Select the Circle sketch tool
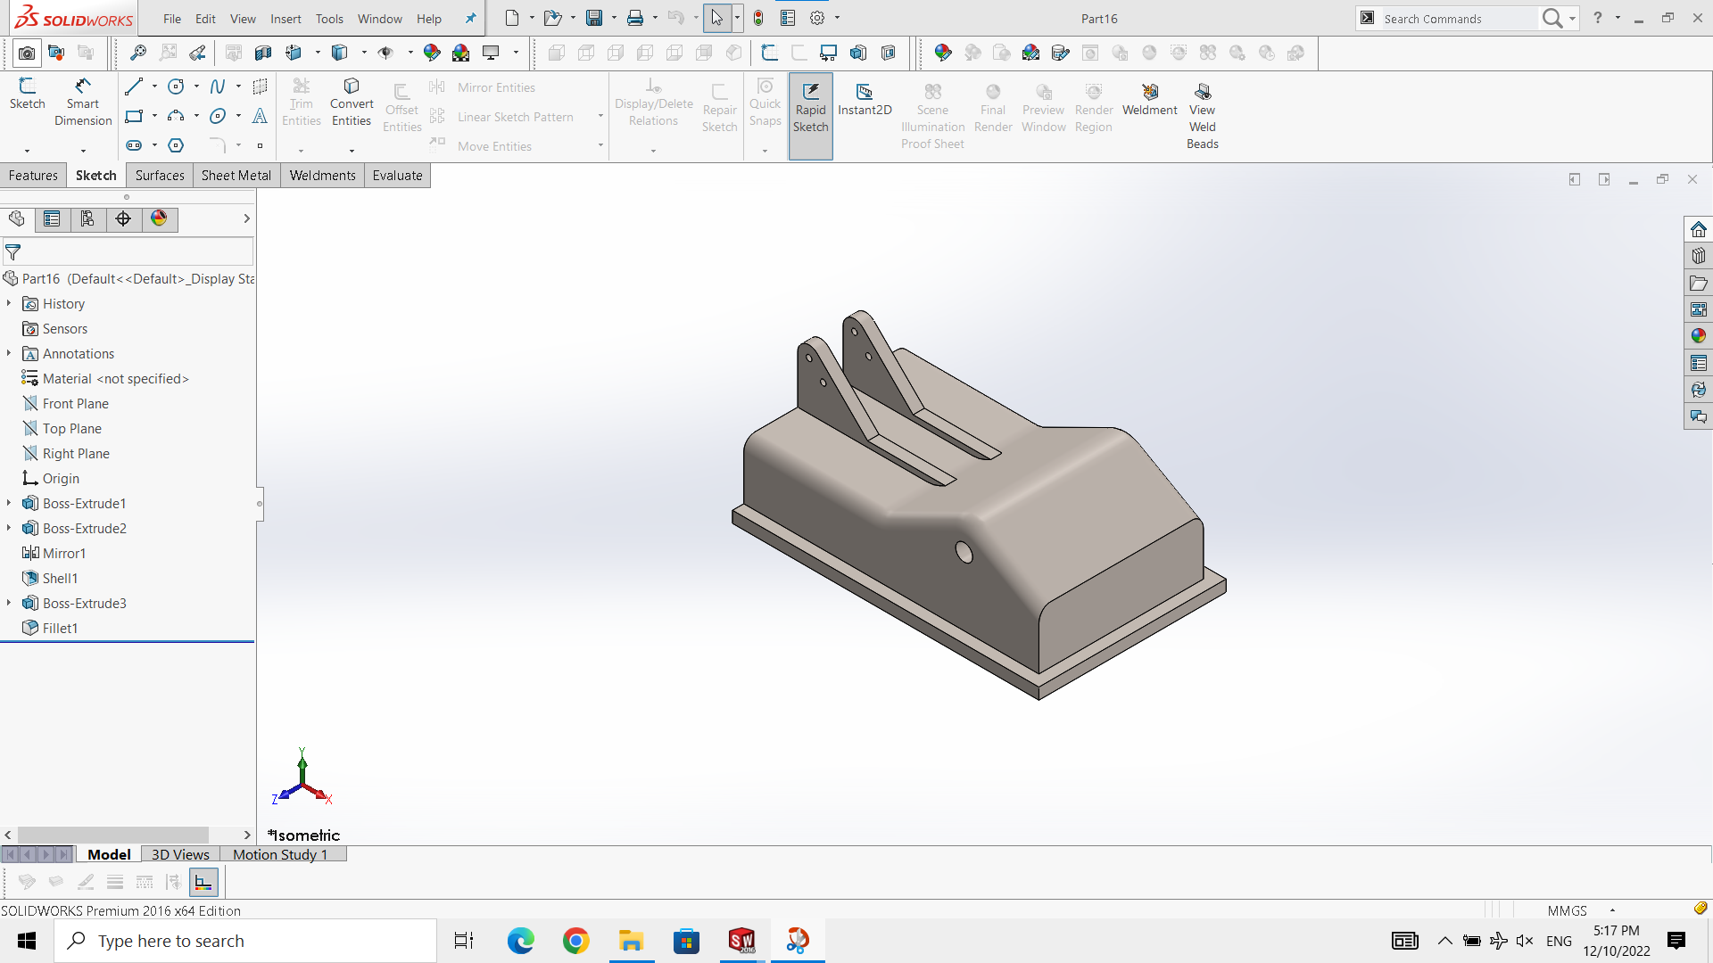Image resolution: width=1713 pixels, height=963 pixels. pos(176,86)
